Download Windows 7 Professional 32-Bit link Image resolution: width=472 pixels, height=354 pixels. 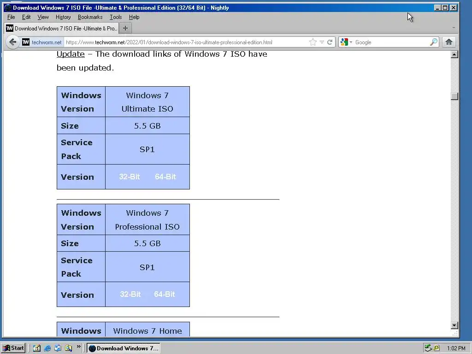coord(130,294)
